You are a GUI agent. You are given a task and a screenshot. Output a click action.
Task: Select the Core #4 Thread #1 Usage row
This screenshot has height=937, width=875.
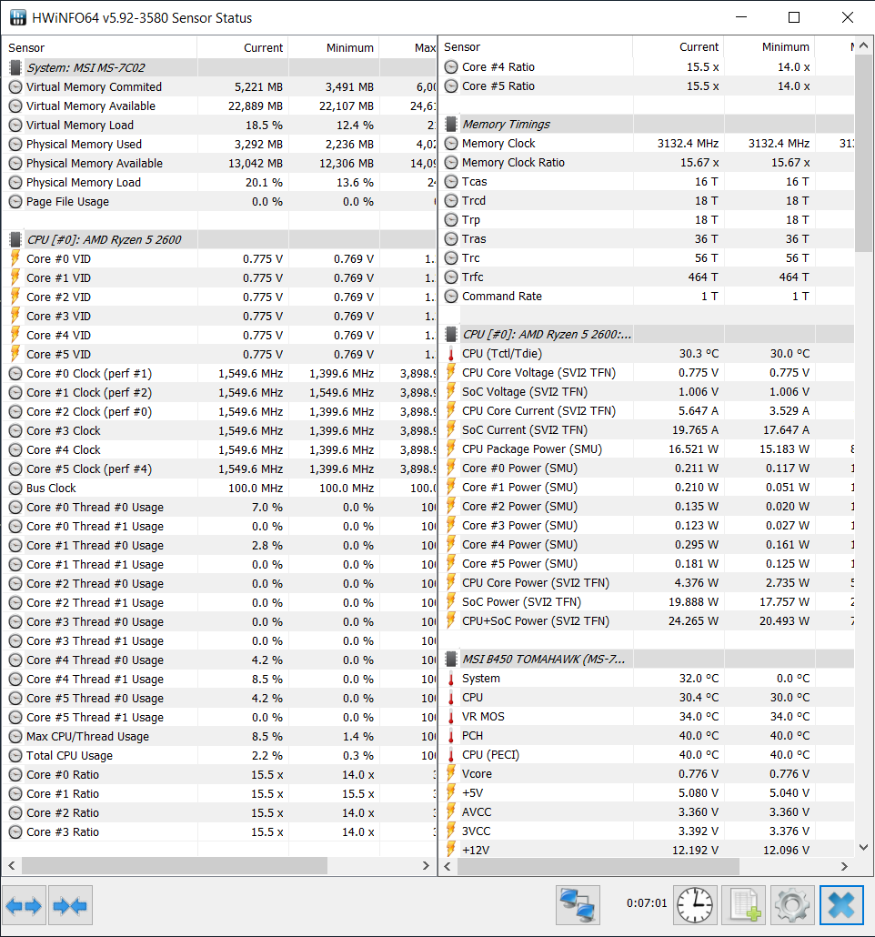pos(218,680)
